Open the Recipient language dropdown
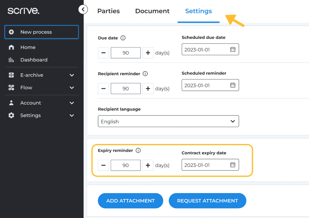 pos(168,121)
